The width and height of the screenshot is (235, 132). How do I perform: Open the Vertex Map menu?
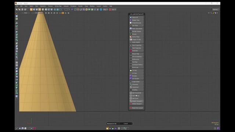click(58, 6)
